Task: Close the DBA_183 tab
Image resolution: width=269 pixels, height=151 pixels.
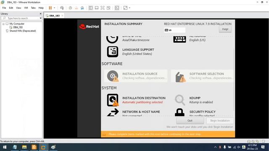Action: pos(62,16)
